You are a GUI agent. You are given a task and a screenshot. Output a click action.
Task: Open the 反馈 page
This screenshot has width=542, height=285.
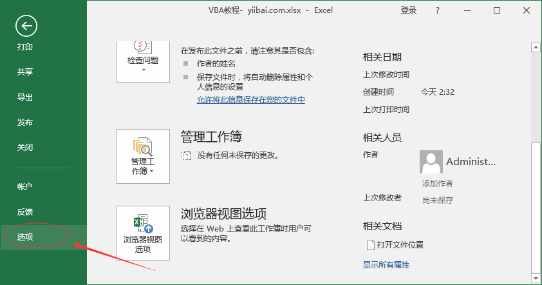25,211
